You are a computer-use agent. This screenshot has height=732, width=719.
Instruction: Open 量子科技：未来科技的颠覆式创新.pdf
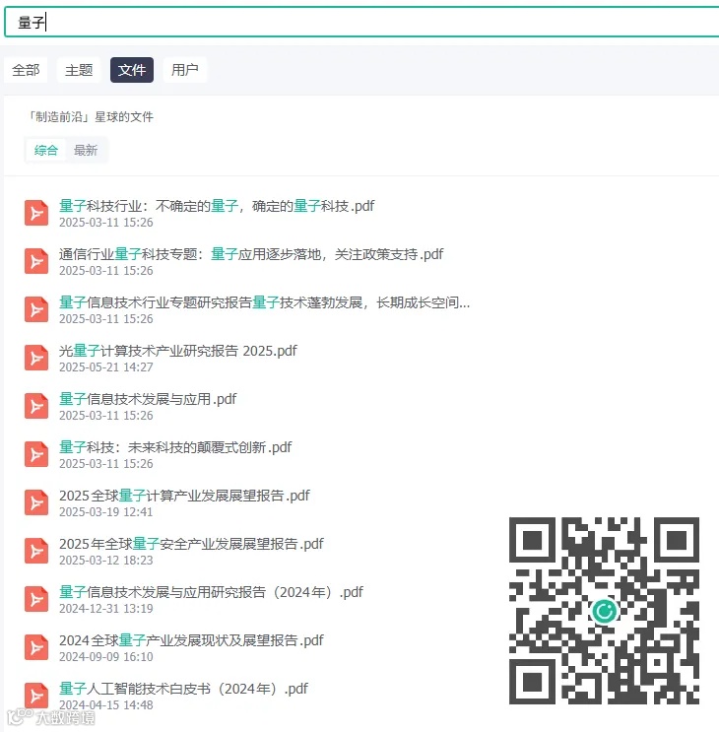(175, 447)
